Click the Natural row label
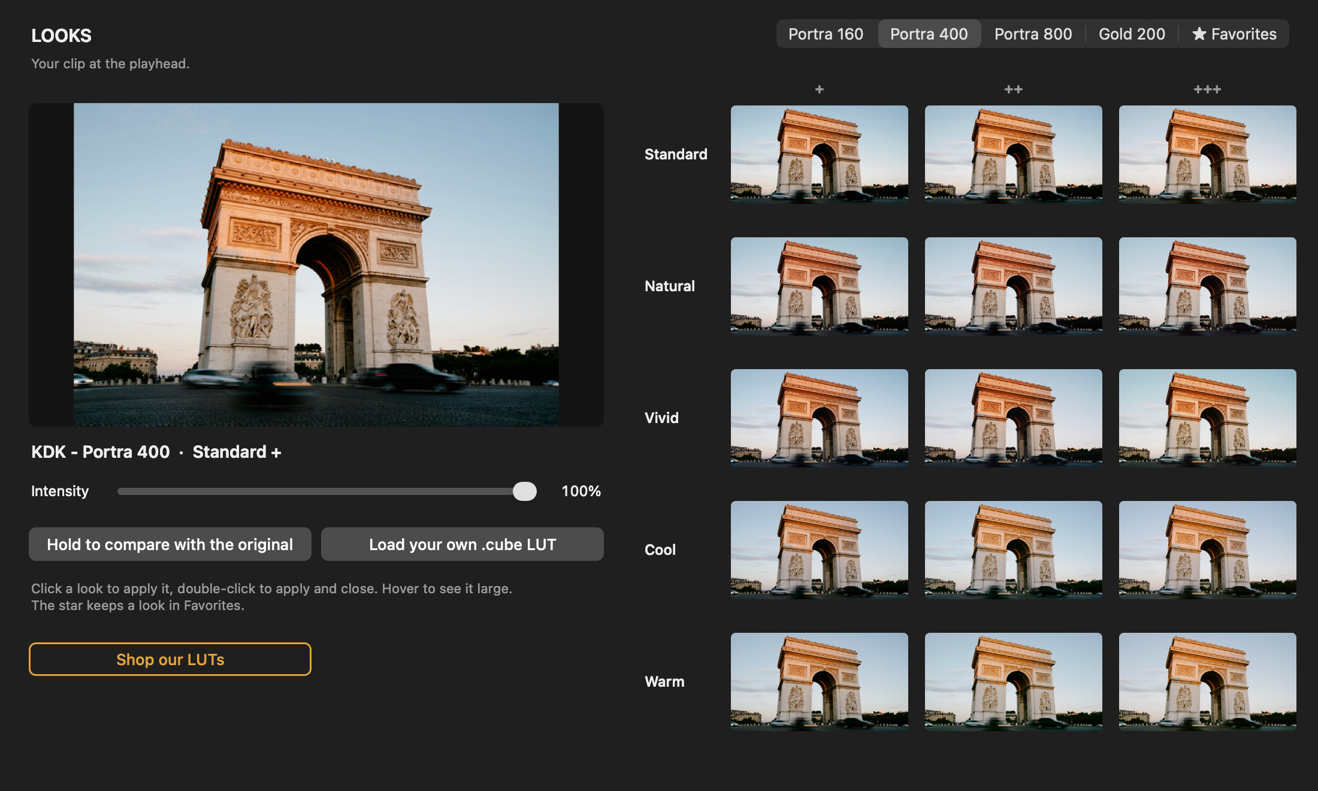The image size is (1318, 791). (x=670, y=286)
